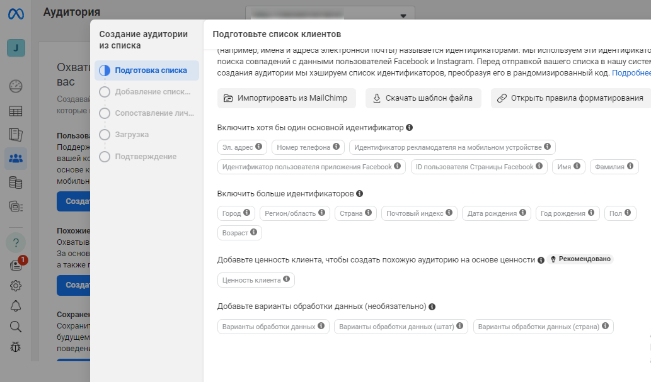Open the search magnifier icon in sidebar
651x382 pixels.
pos(16,327)
